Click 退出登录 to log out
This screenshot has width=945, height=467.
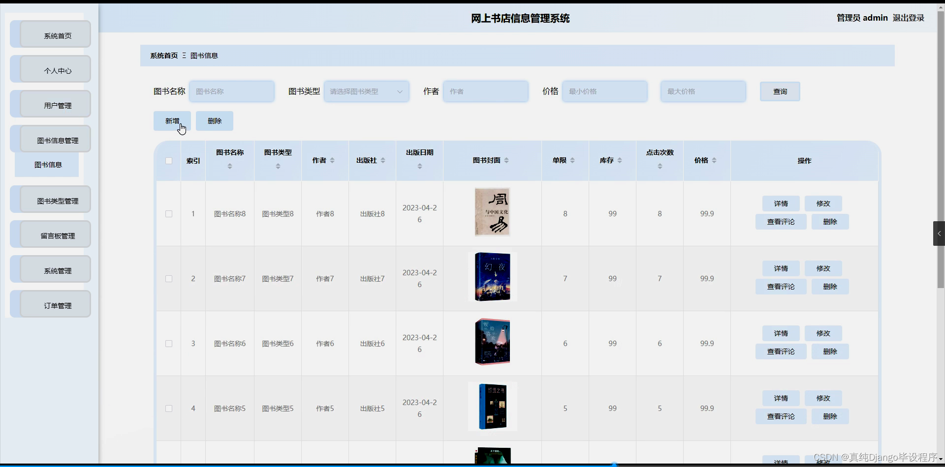[x=909, y=18]
